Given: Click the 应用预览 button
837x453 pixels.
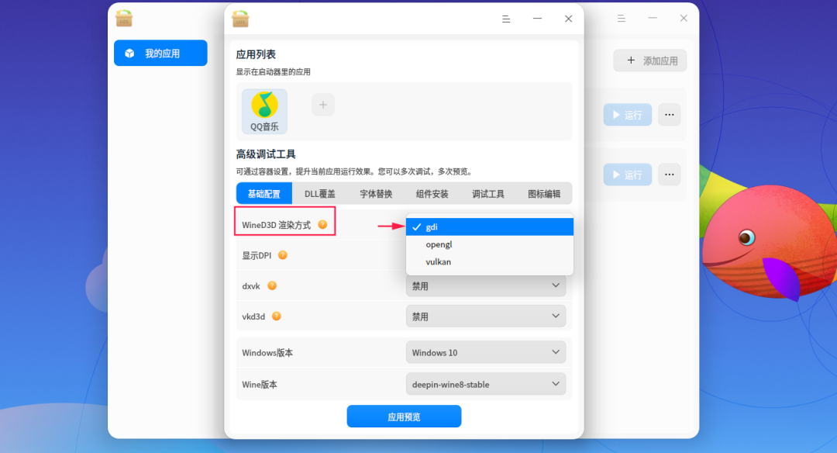Looking at the screenshot, I should tap(404, 416).
